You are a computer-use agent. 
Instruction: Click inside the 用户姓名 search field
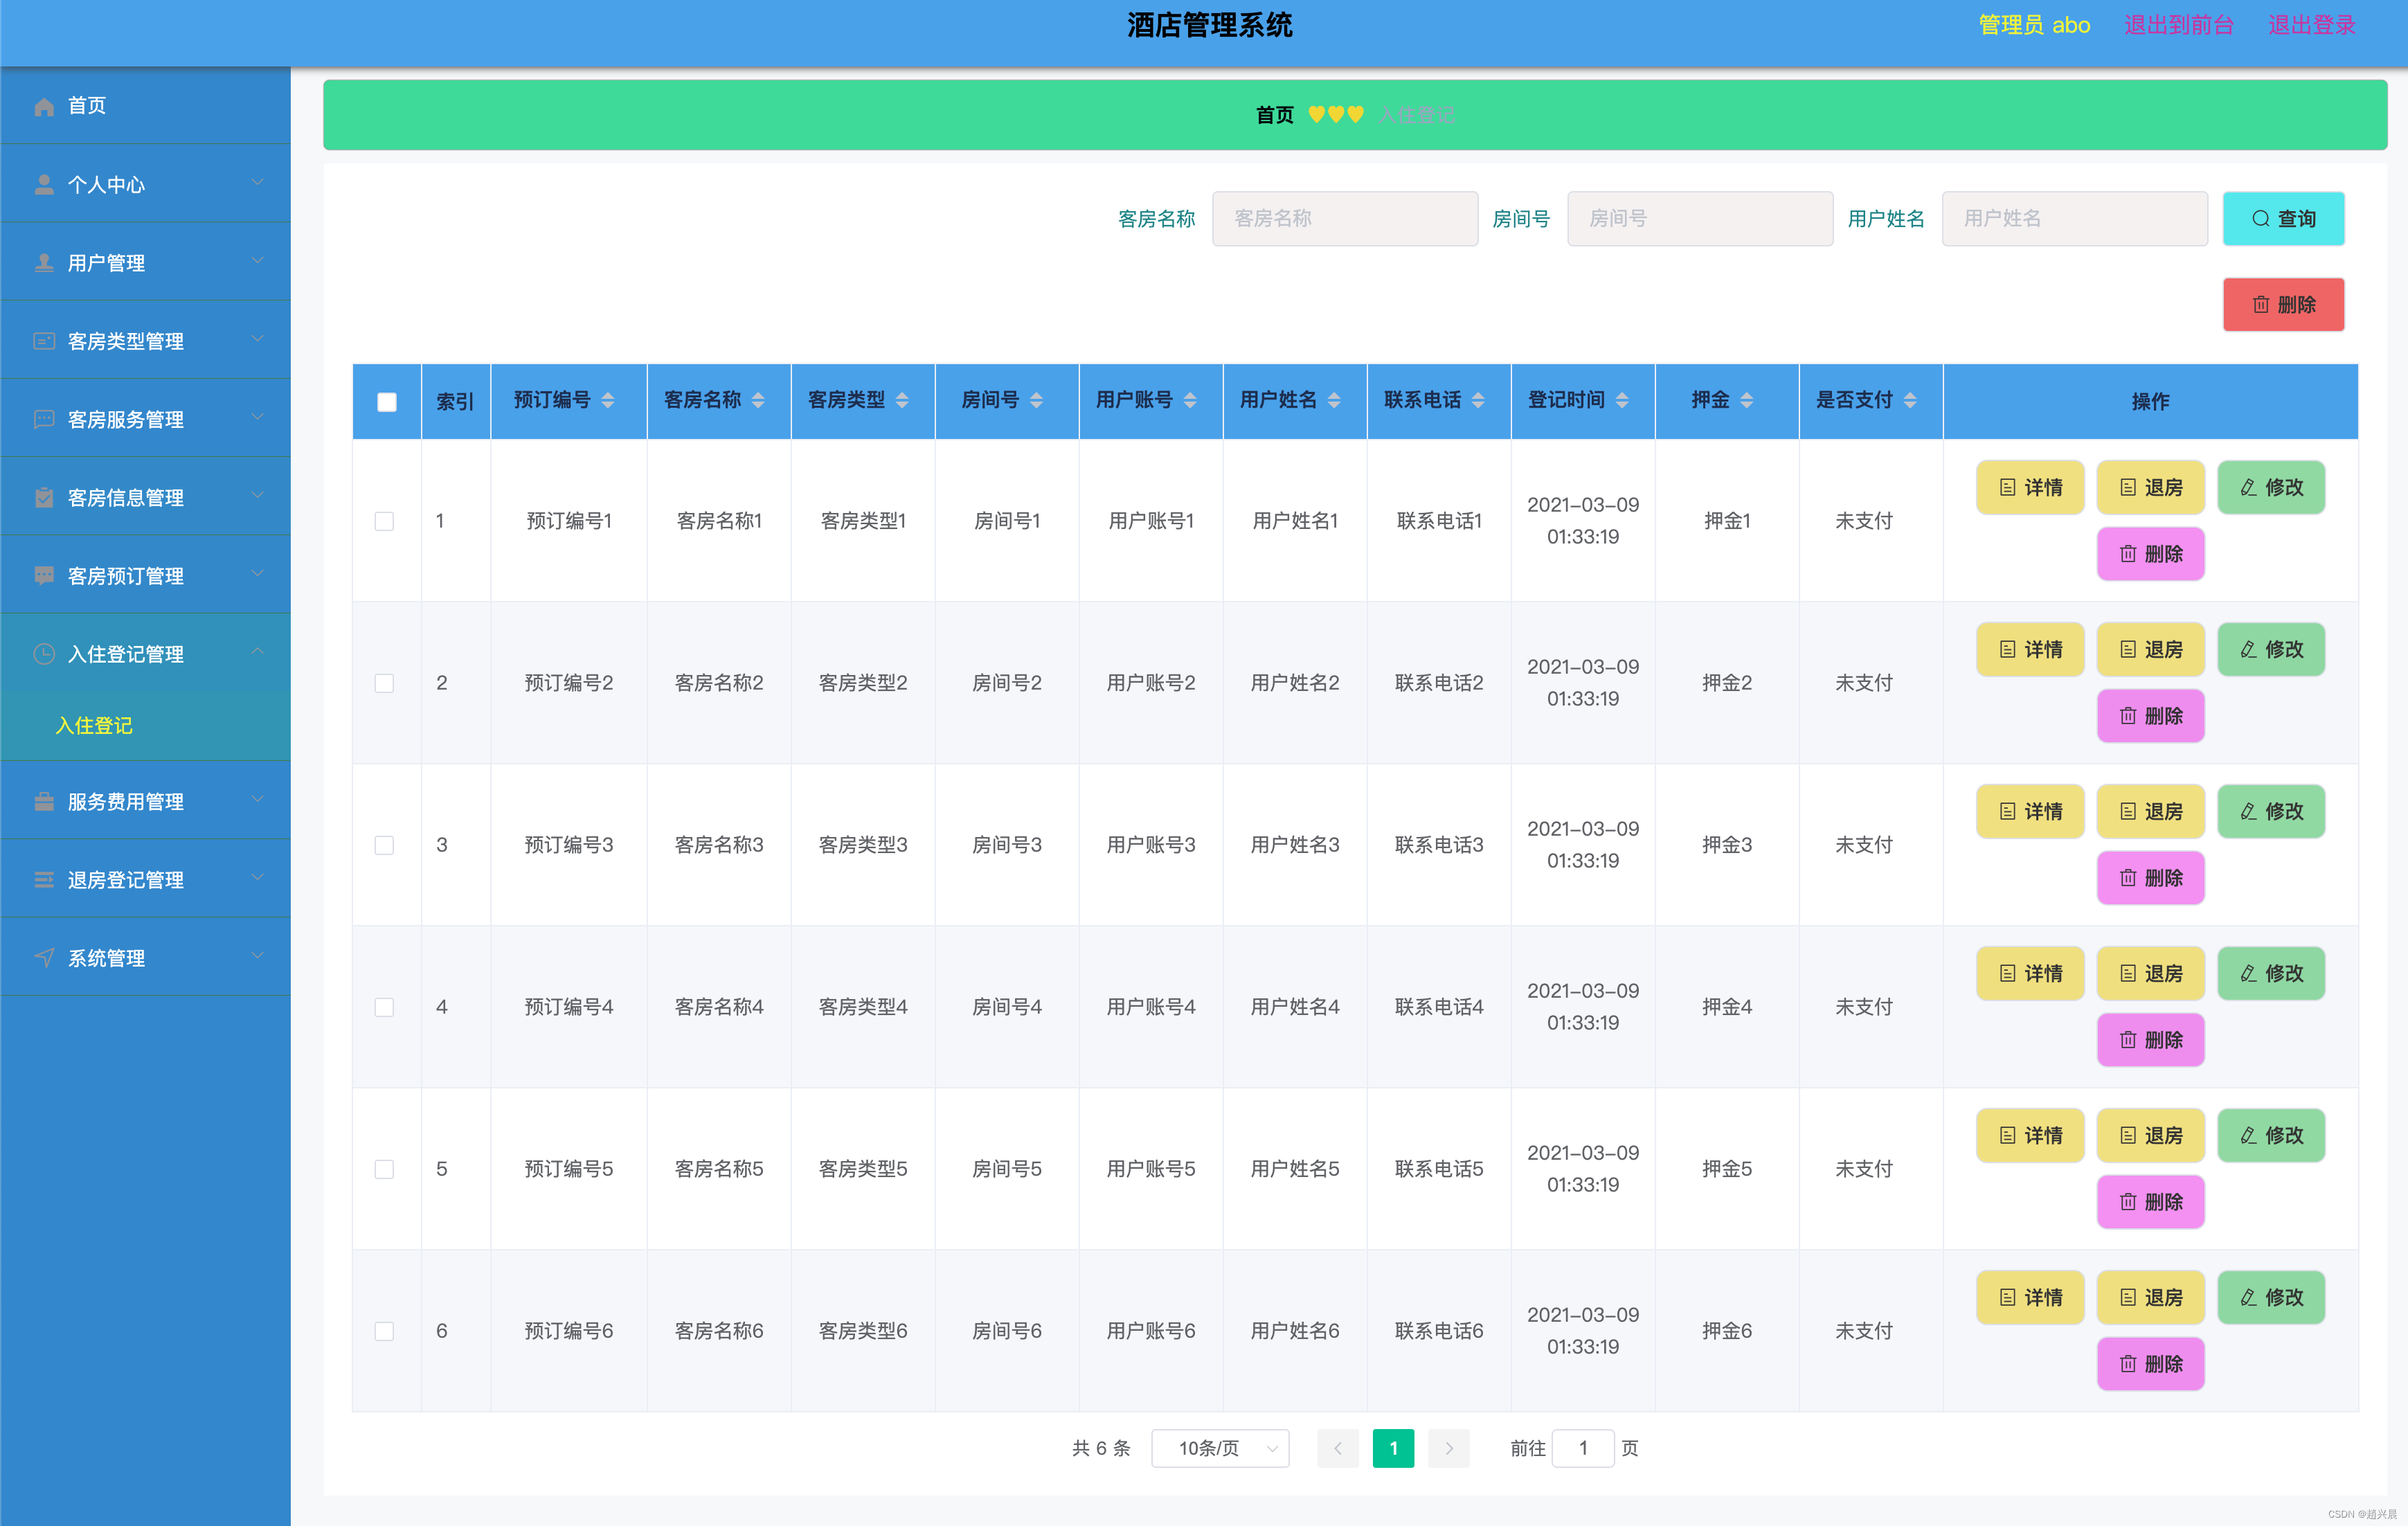coord(2074,218)
